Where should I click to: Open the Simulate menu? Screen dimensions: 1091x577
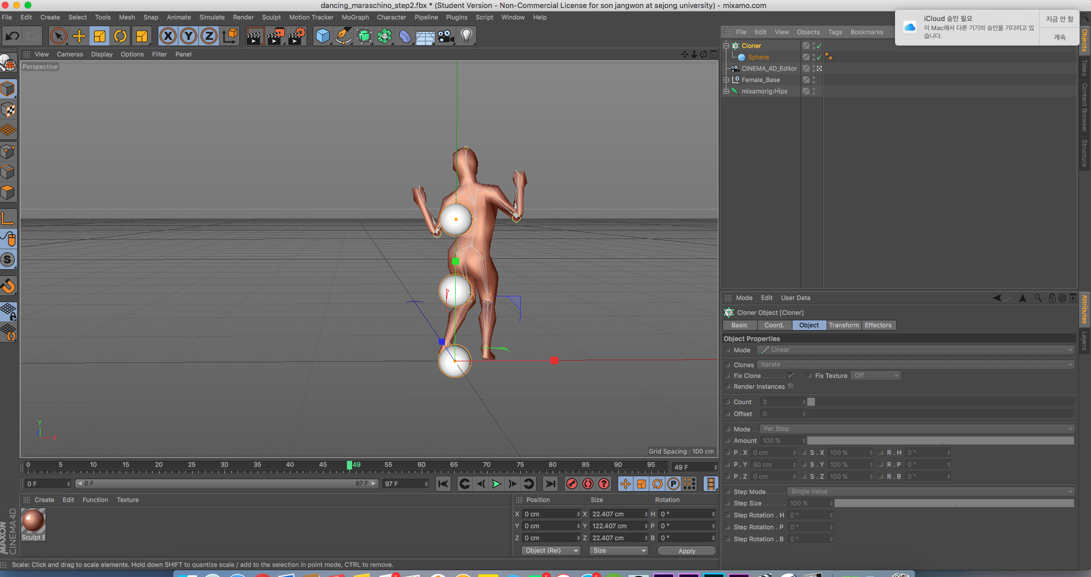[x=212, y=18]
